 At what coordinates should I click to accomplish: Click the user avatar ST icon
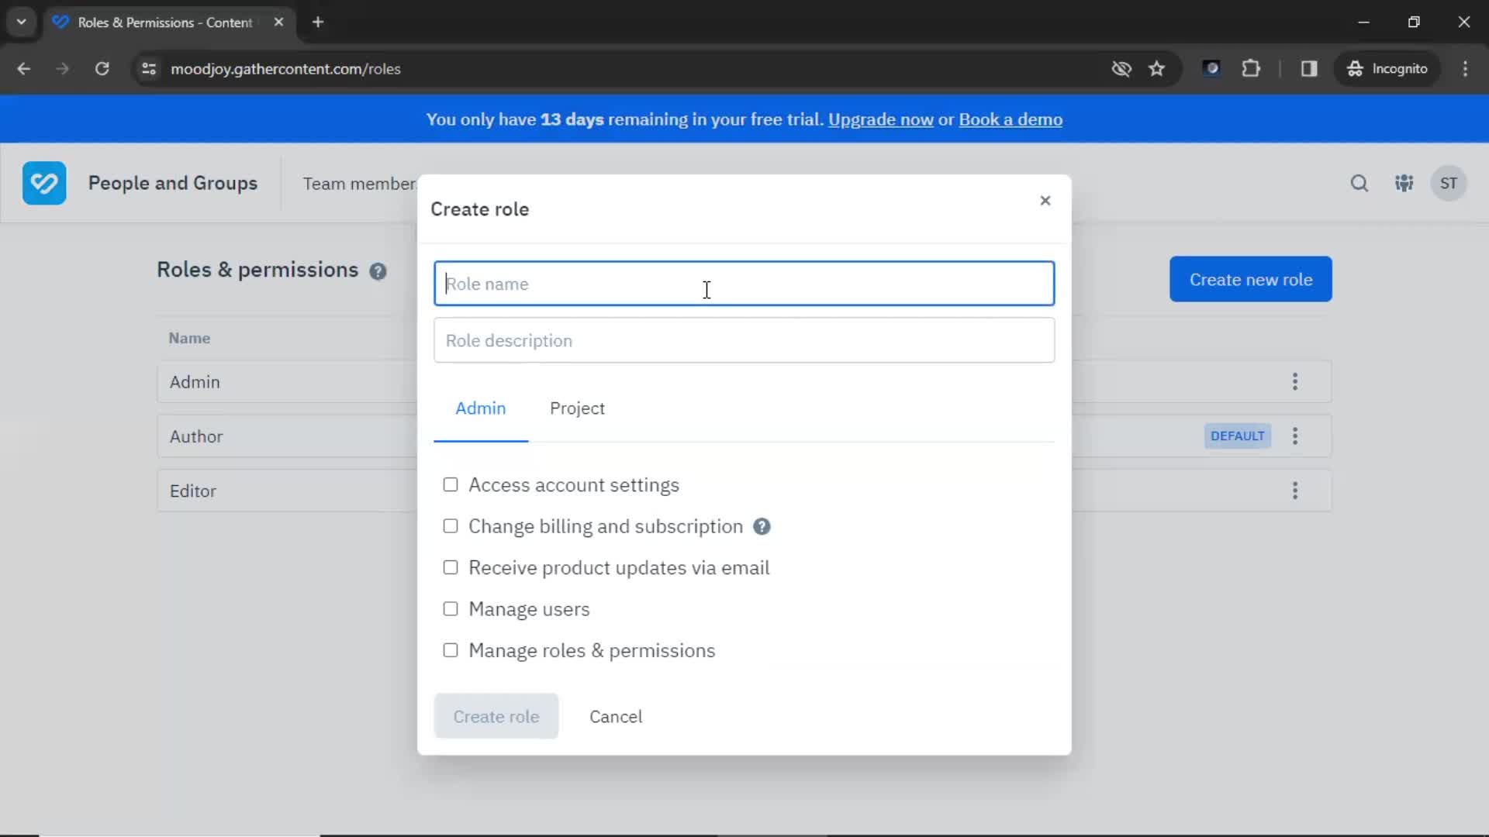[x=1450, y=183]
